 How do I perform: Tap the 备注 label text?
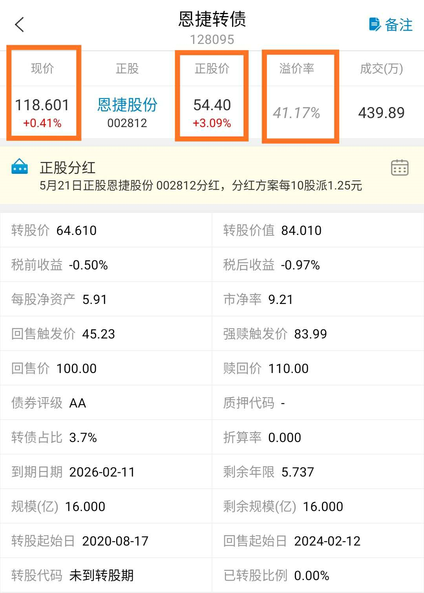pyautogui.click(x=398, y=25)
